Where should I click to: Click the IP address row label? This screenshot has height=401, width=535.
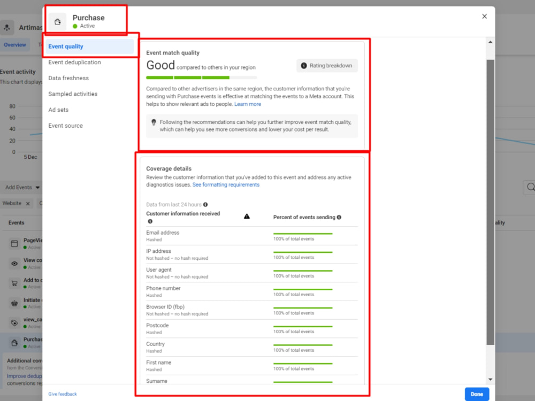tap(159, 251)
